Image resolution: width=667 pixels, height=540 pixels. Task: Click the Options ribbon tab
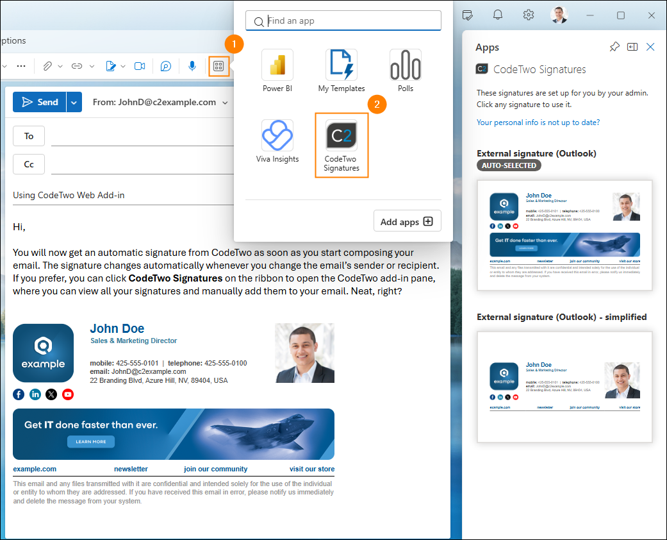pyautogui.click(x=13, y=40)
